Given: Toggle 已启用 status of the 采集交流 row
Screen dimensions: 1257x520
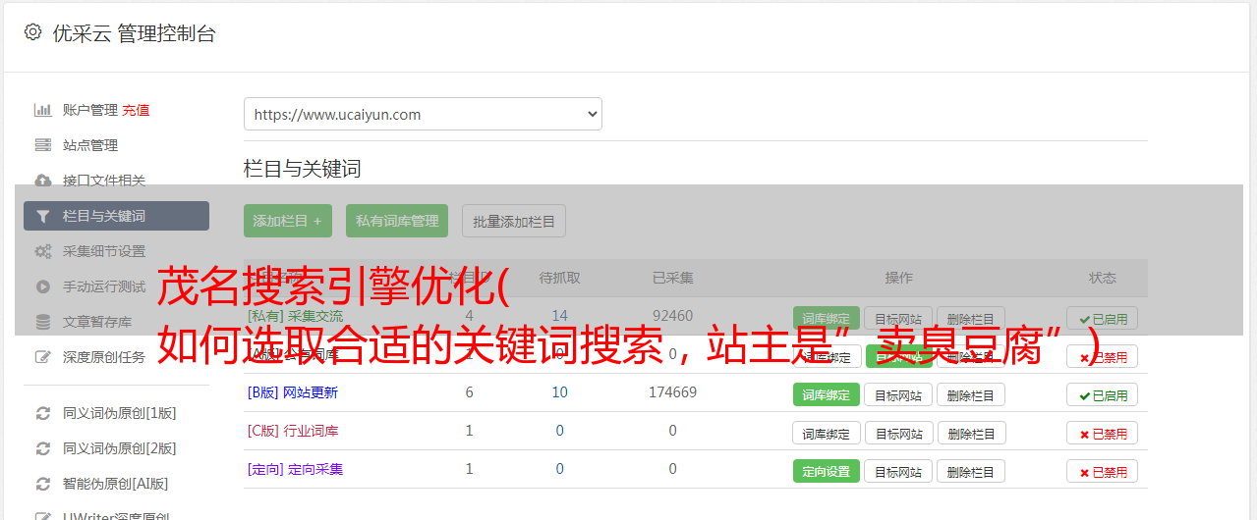Looking at the screenshot, I should tap(1103, 318).
